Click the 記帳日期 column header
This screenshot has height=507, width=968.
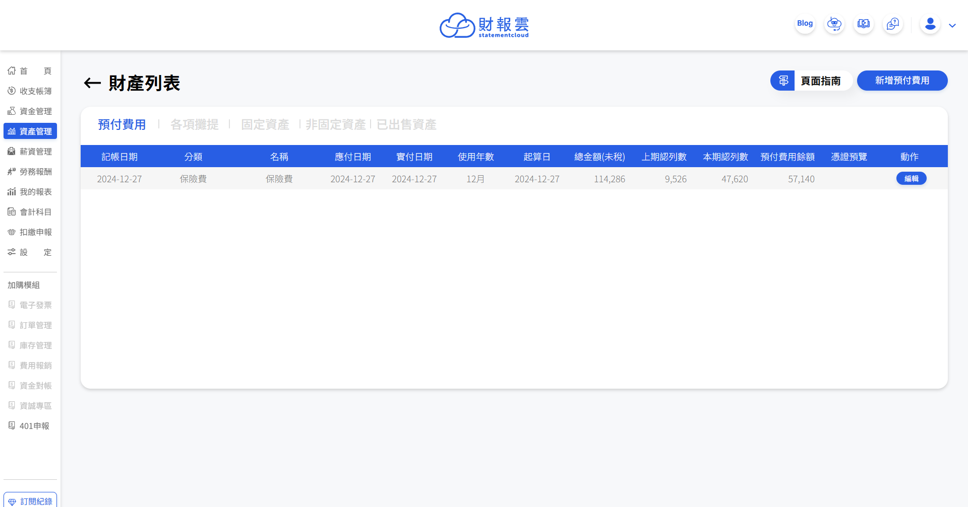tap(119, 157)
